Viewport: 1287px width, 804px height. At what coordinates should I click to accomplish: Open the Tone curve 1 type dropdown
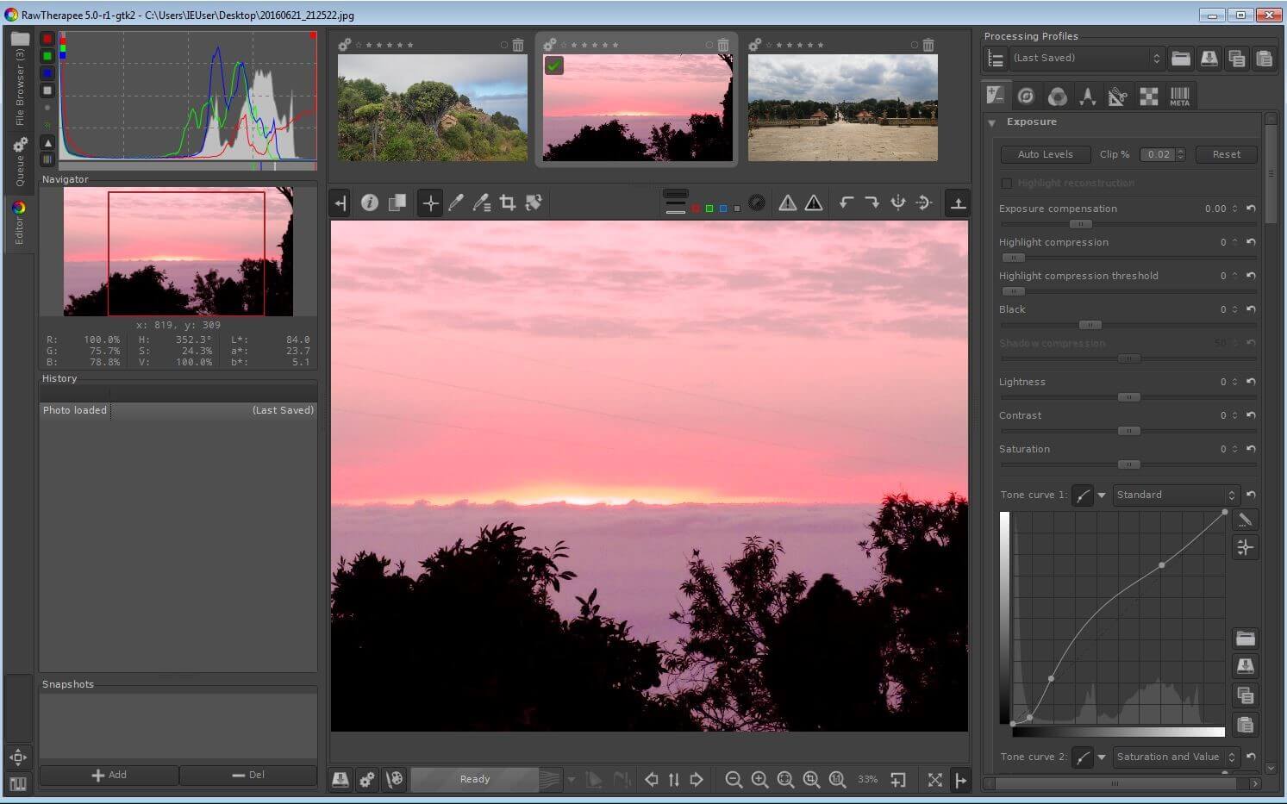coord(1177,495)
